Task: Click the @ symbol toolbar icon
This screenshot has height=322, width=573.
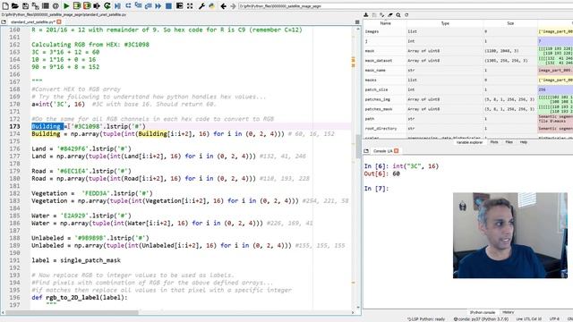Action: [x=56, y=6]
